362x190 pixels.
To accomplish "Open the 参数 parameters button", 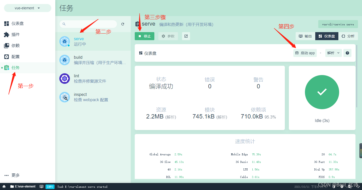I will point(168,36).
